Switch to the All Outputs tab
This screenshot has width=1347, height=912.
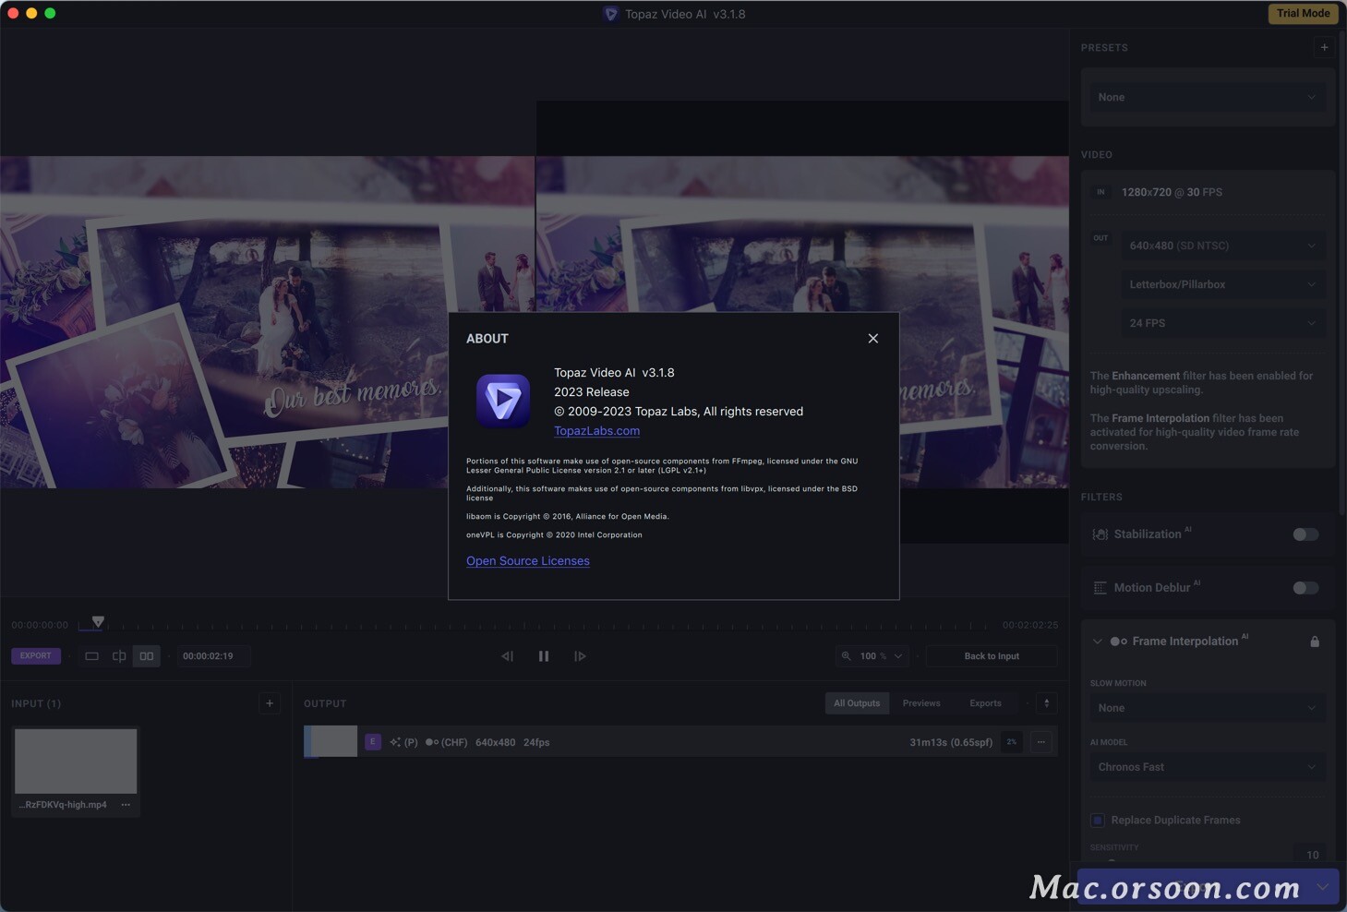click(857, 703)
